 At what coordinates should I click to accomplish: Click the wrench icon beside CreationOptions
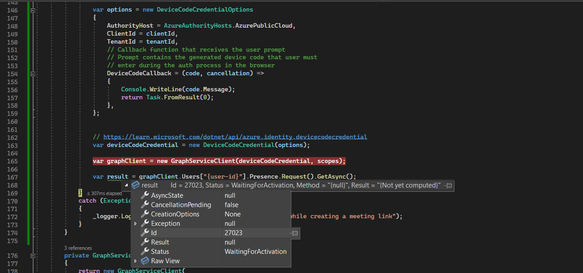(x=145, y=214)
